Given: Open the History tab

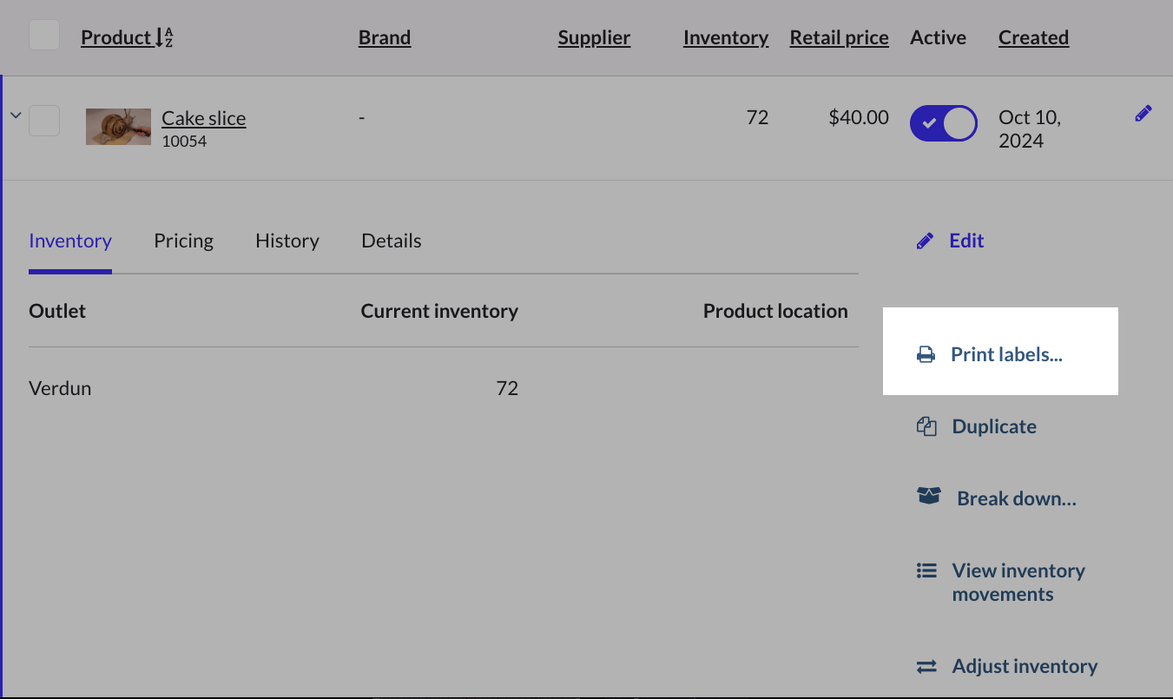Looking at the screenshot, I should point(287,241).
